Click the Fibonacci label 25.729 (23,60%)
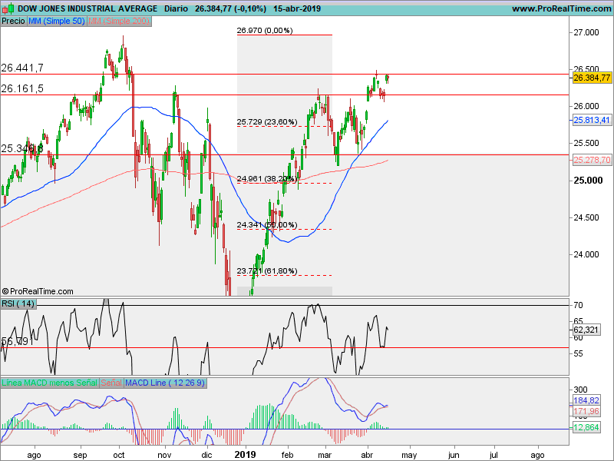614x461 pixels. click(267, 122)
